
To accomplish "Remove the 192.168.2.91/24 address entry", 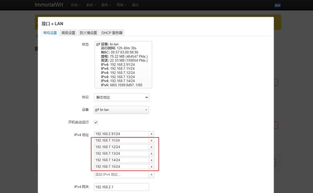I will click(151, 134).
